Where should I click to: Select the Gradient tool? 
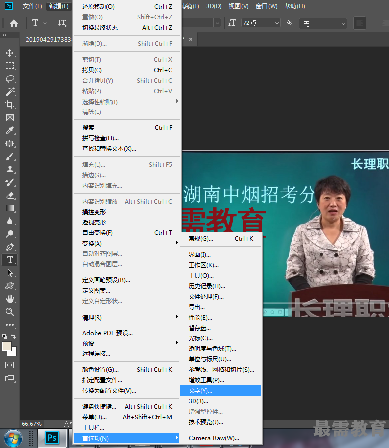tap(10, 208)
